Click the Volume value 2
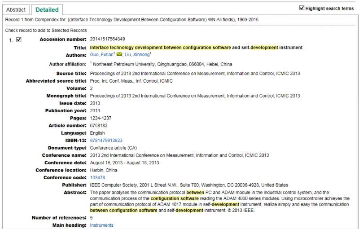 [x=92, y=88]
